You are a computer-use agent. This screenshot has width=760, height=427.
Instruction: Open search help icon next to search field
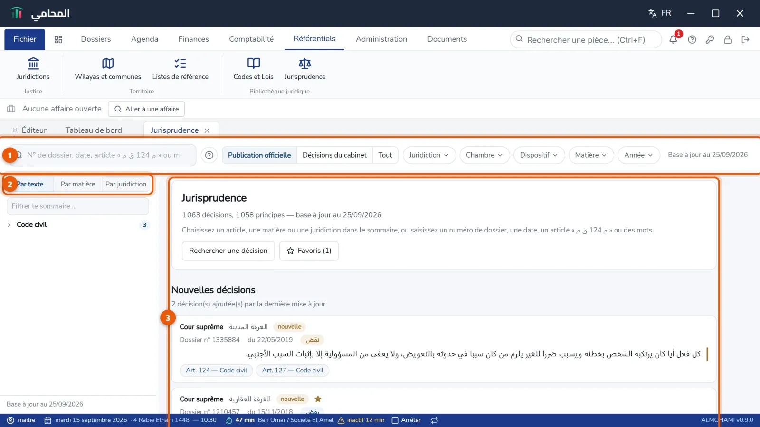pos(209,155)
